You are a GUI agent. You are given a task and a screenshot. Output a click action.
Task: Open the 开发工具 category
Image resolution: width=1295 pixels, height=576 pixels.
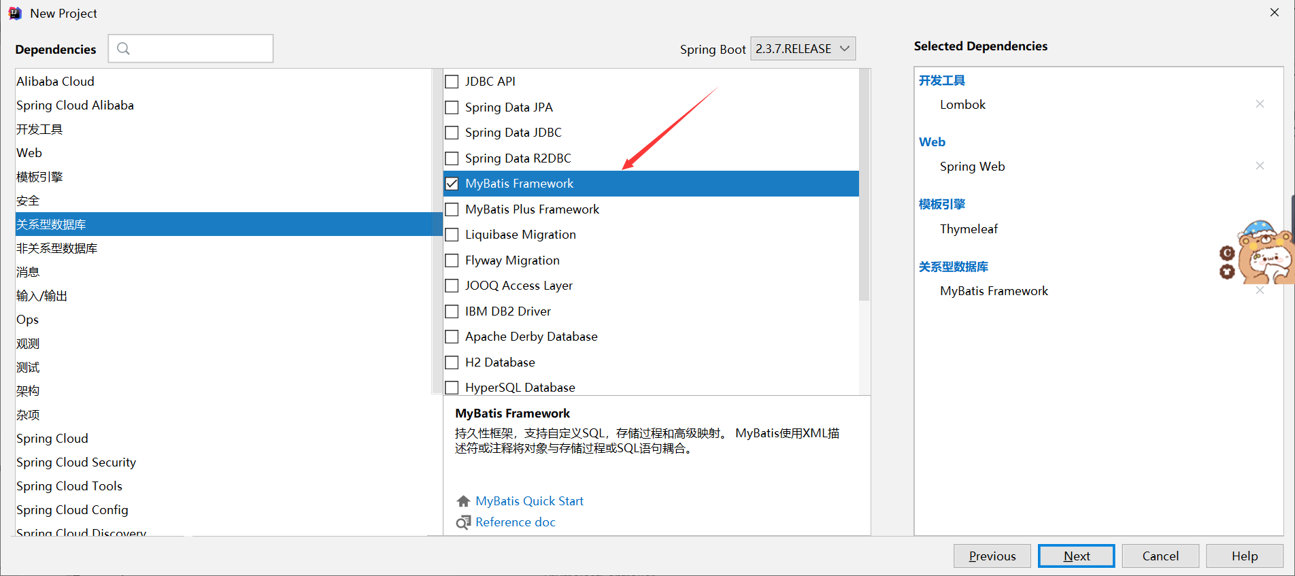[224, 129]
